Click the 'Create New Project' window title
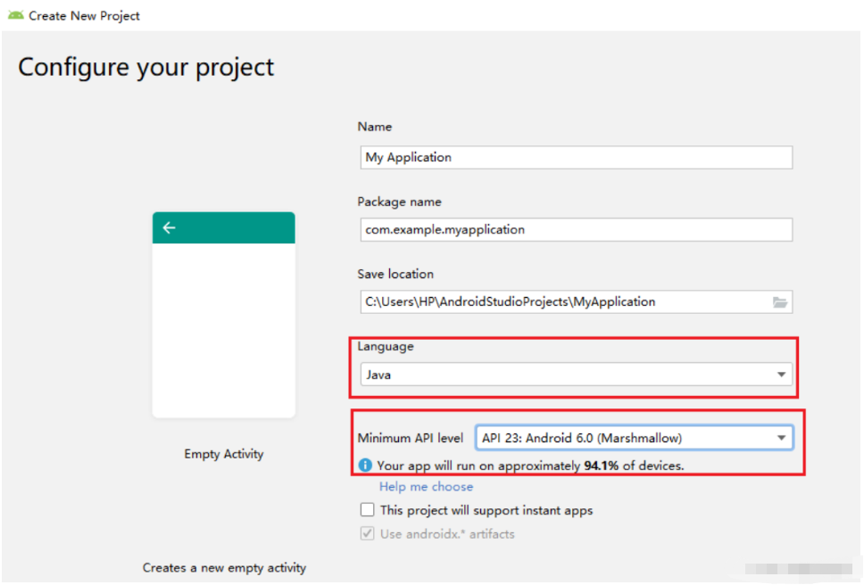The width and height of the screenshot is (864, 585). click(x=84, y=16)
